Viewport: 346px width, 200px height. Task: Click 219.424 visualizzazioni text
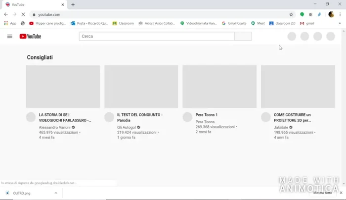(137, 132)
